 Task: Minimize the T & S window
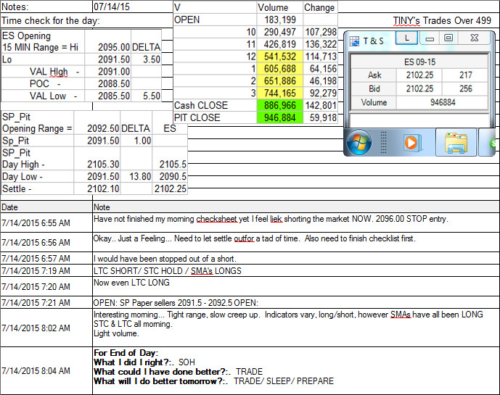(x=430, y=38)
